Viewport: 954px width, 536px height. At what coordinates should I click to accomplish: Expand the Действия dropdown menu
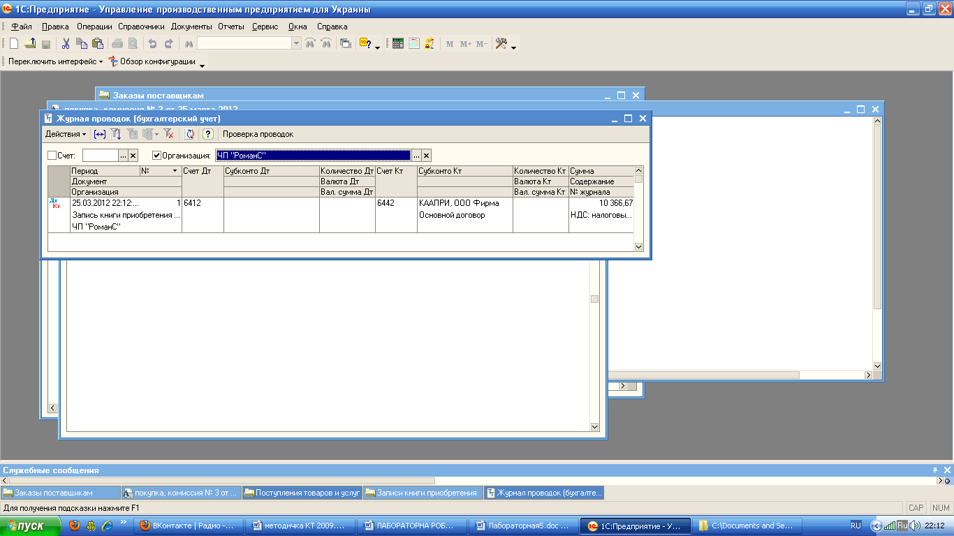(66, 134)
